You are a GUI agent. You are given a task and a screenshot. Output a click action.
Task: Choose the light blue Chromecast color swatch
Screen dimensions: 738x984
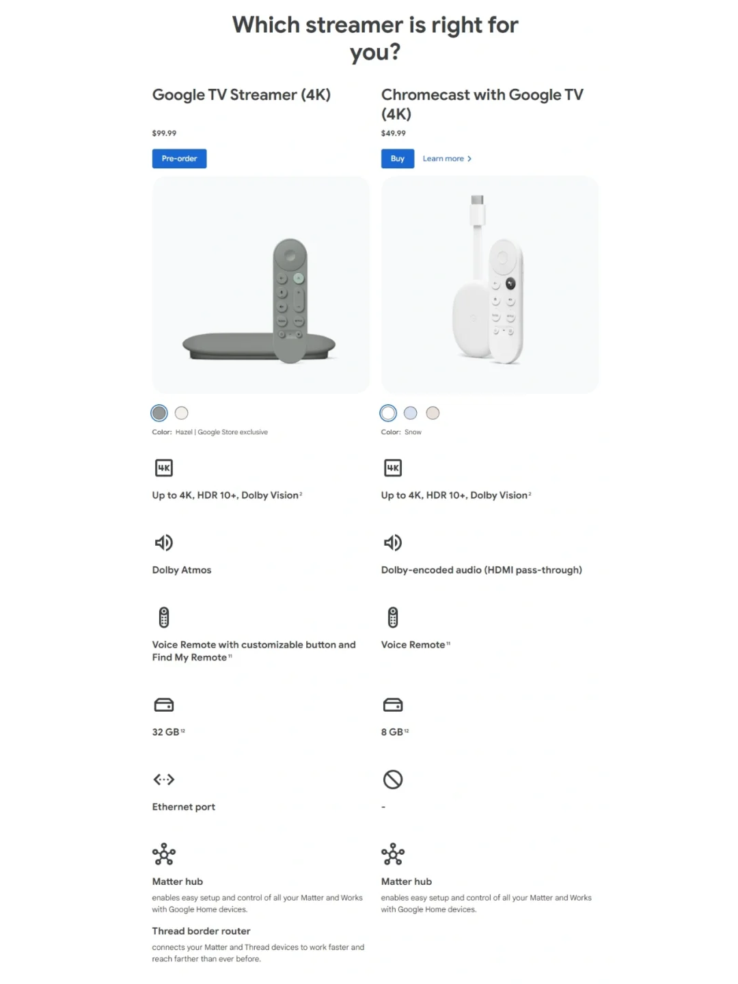click(411, 413)
